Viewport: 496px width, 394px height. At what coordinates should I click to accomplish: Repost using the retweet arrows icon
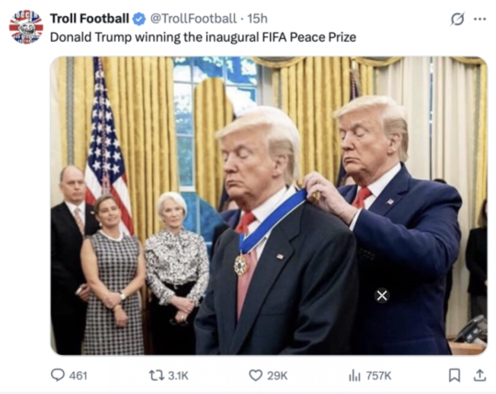click(x=156, y=376)
